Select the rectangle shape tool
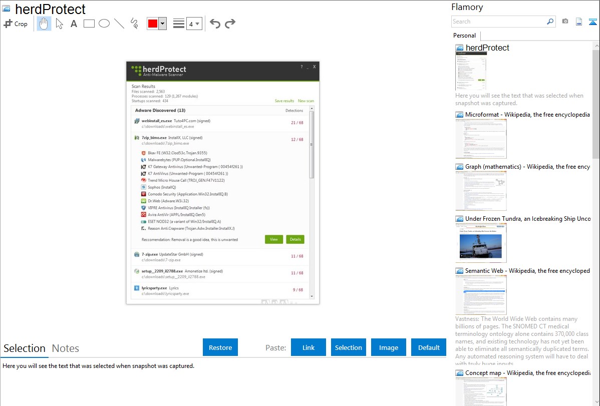Viewport: 600px width, 406px height. click(x=89, y=24)
